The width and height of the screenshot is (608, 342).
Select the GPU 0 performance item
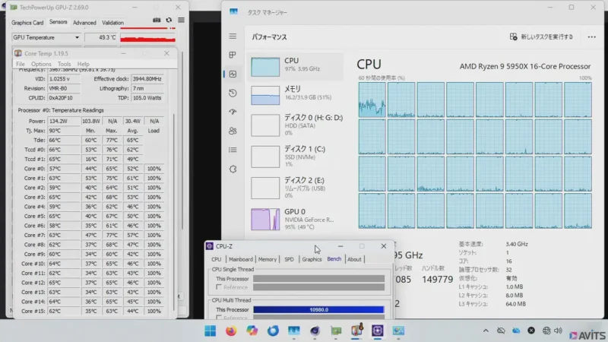[x=296, y=219]
